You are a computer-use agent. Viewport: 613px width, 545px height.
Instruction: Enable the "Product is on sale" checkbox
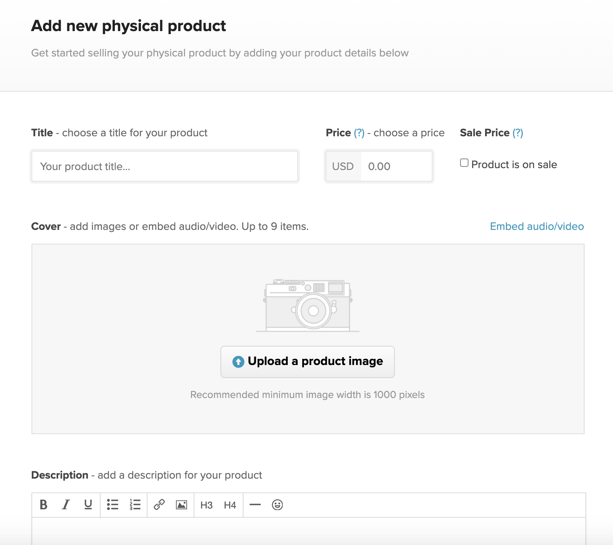point(464,163)
